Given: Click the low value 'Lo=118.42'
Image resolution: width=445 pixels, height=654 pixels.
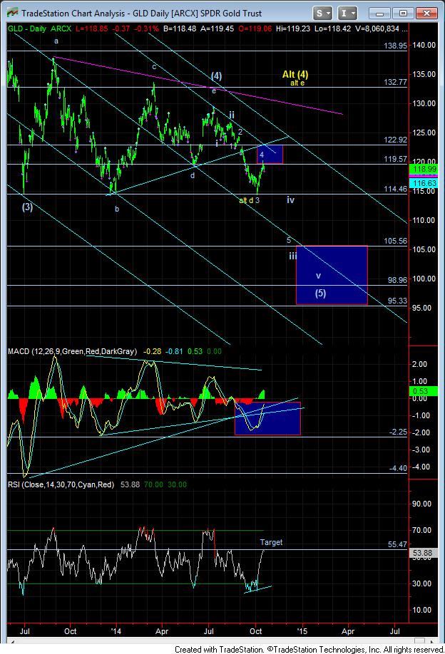Looking at the screenshot, I should [x=332, y=28].
